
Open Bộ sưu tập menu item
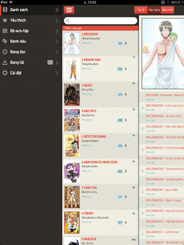pos(31,31)
